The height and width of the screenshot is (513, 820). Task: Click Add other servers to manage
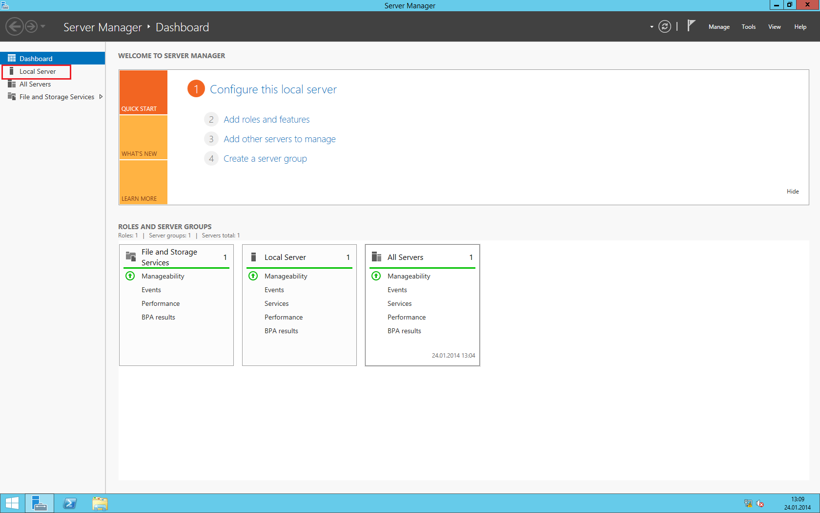pos(280,139)
